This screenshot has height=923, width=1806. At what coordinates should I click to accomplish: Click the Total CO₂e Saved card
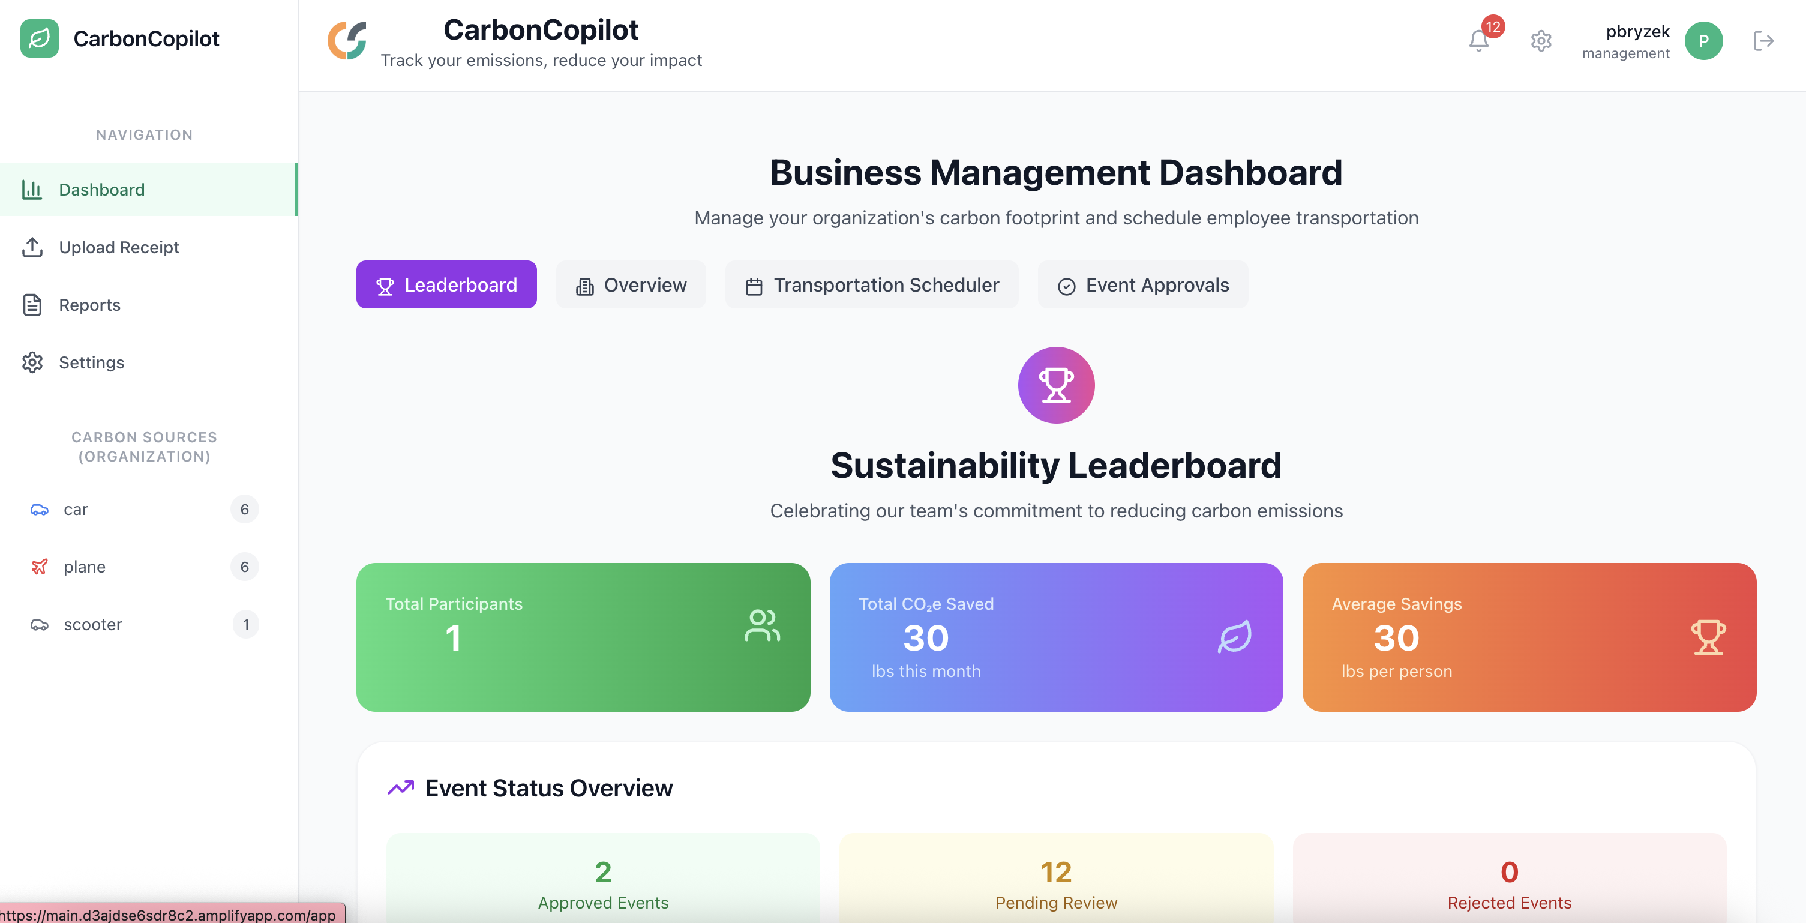click(1055, 637)
